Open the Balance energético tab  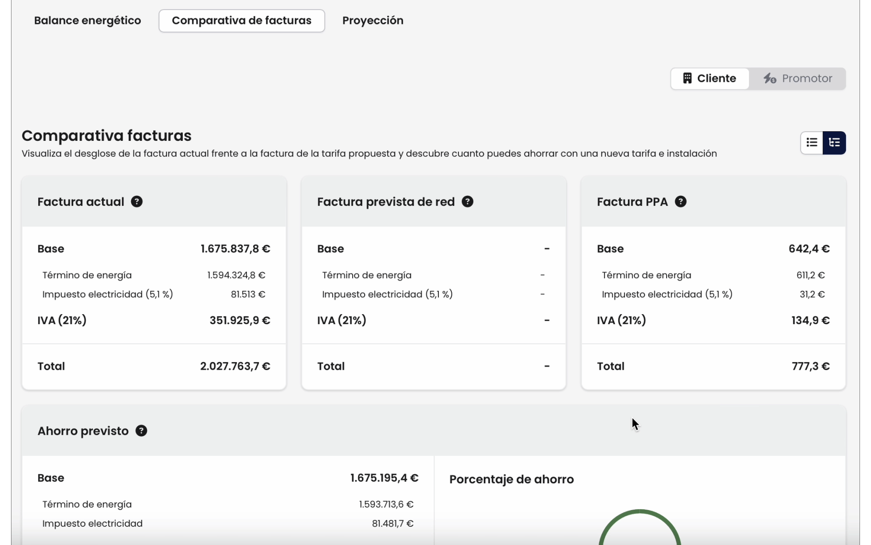88,21
